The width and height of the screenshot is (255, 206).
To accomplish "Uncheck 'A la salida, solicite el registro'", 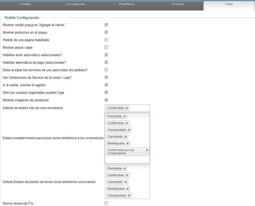I will coord(106,85).
